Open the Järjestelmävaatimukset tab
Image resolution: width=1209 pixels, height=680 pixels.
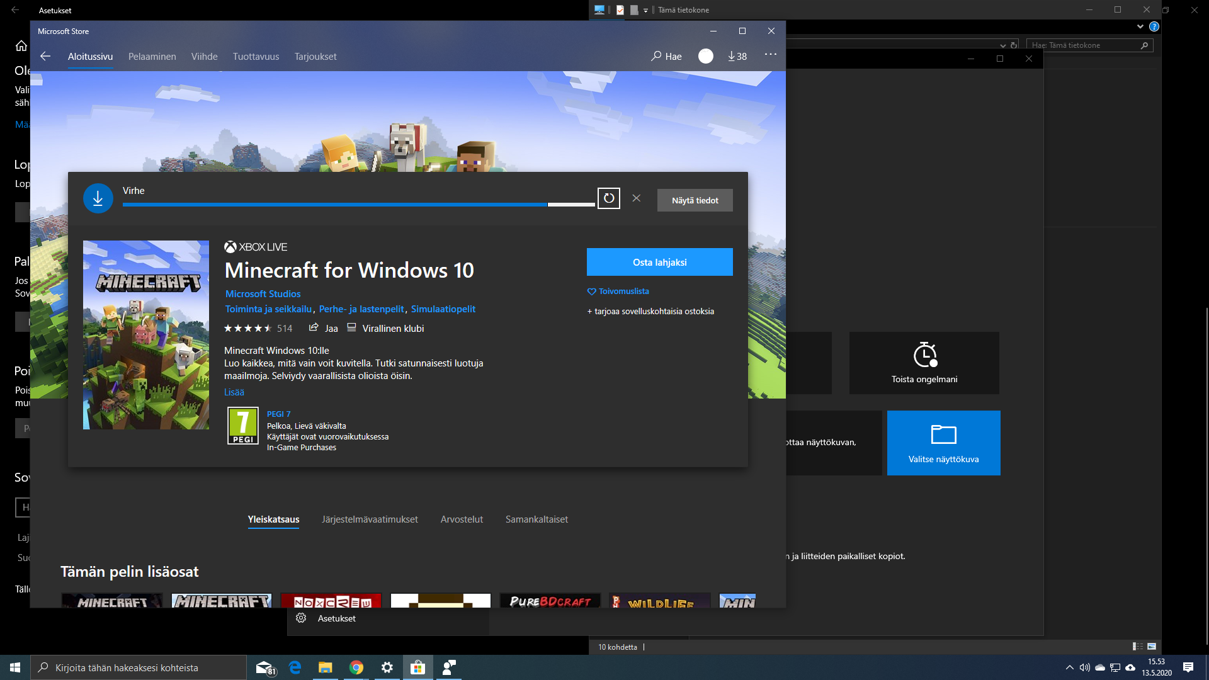[x=370, y=519]
